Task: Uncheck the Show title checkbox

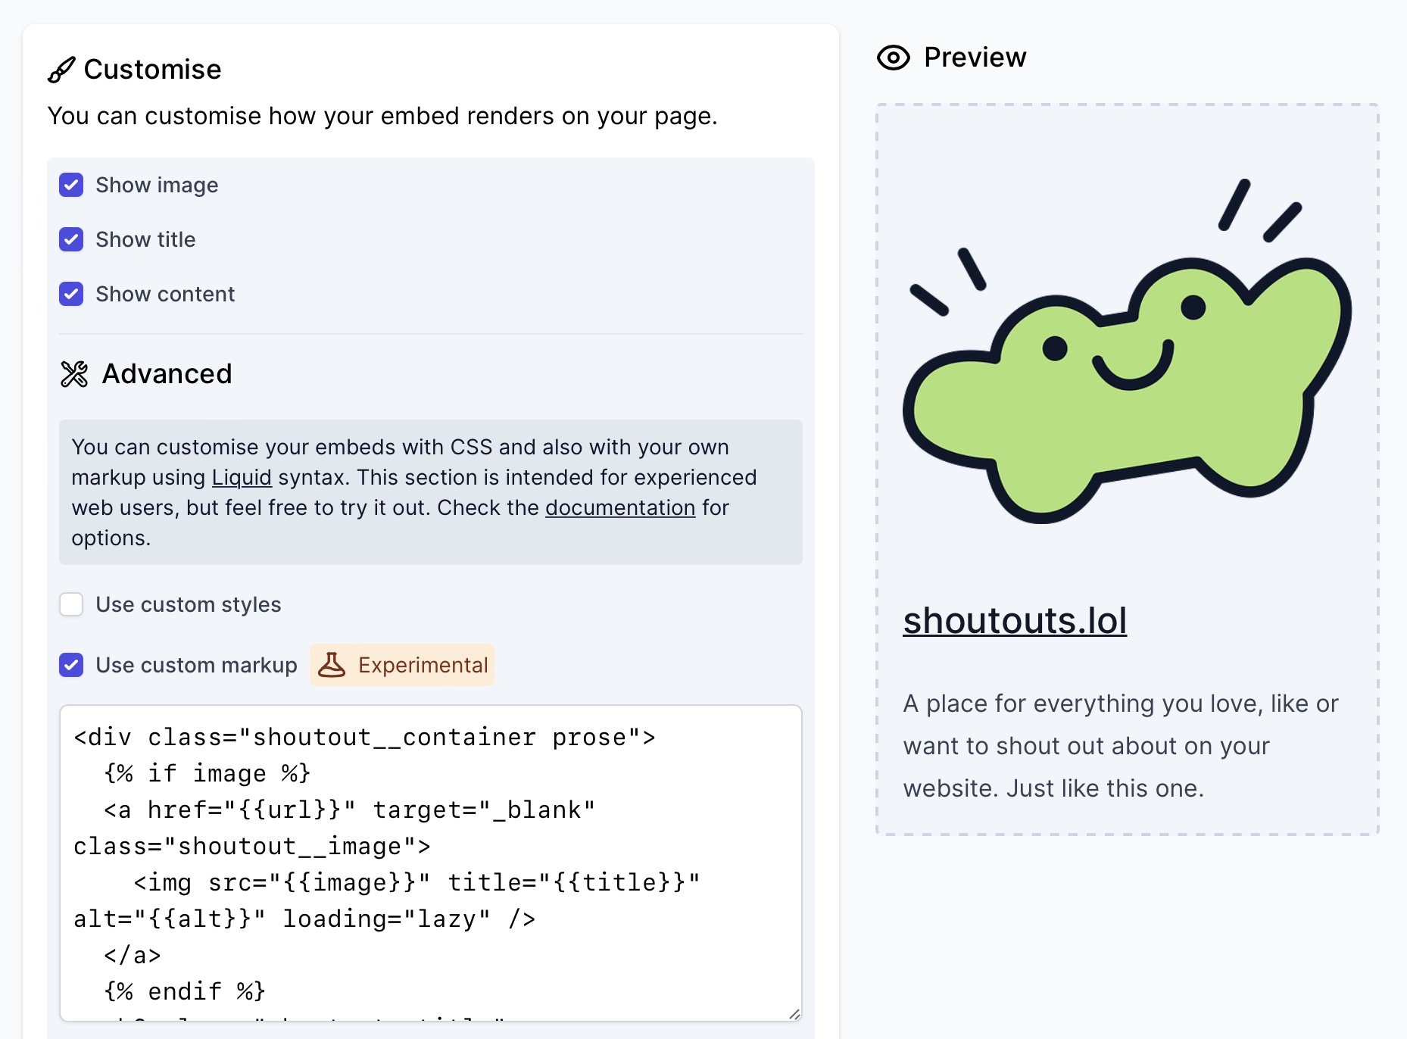Action: coord(71,239)
